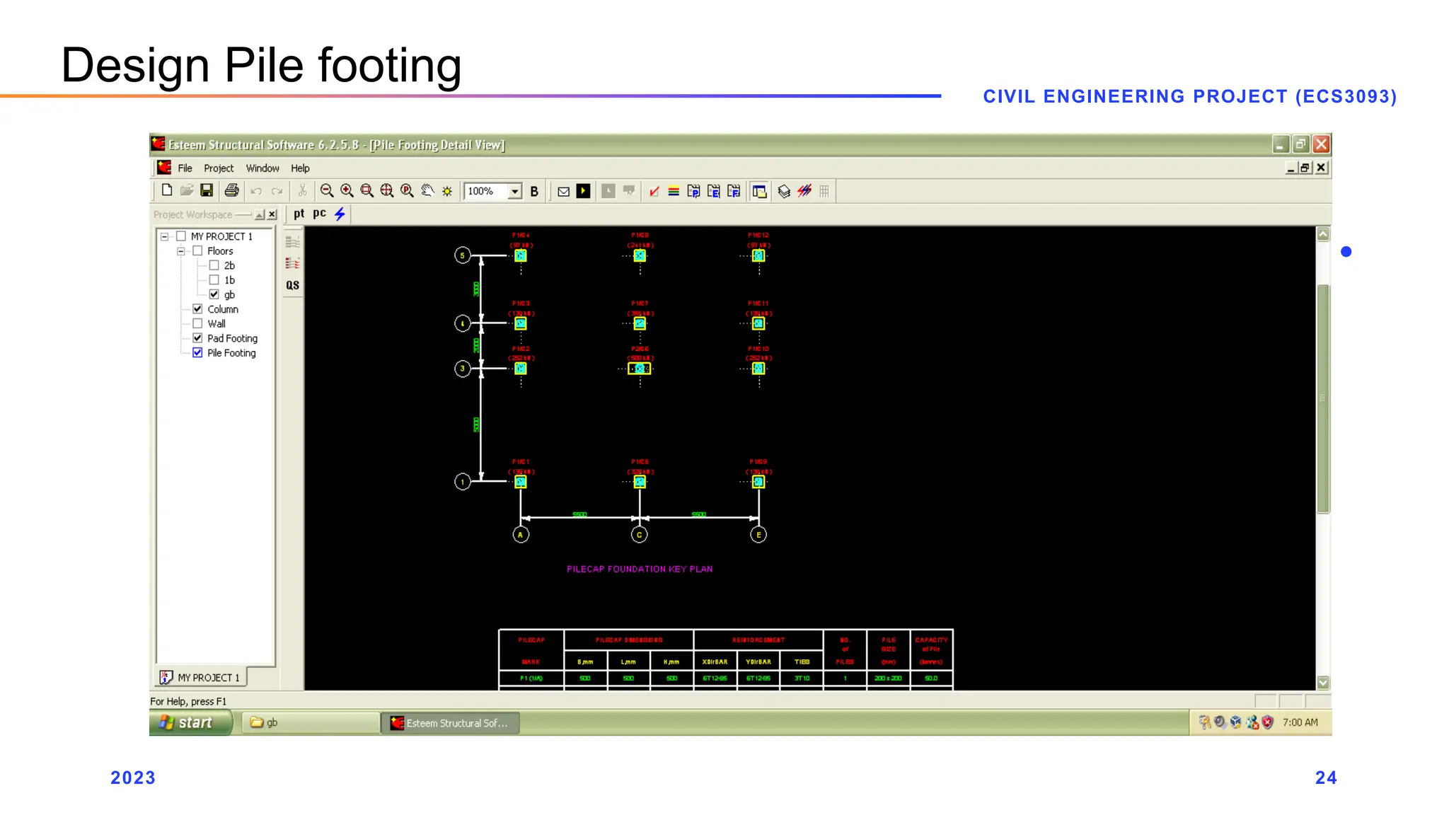
Task: Click Esteem Structural Sof... taskbar button
Action: (x=450, y=722)
